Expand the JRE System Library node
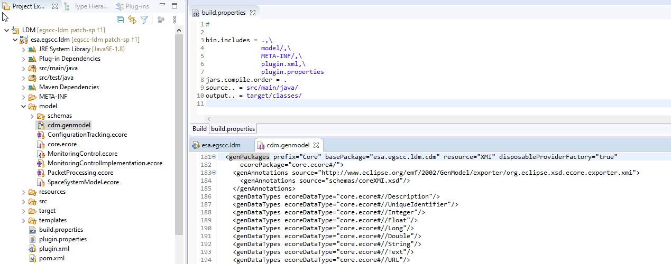This screenshot has height=264, width=671. [x=24, y=49]
